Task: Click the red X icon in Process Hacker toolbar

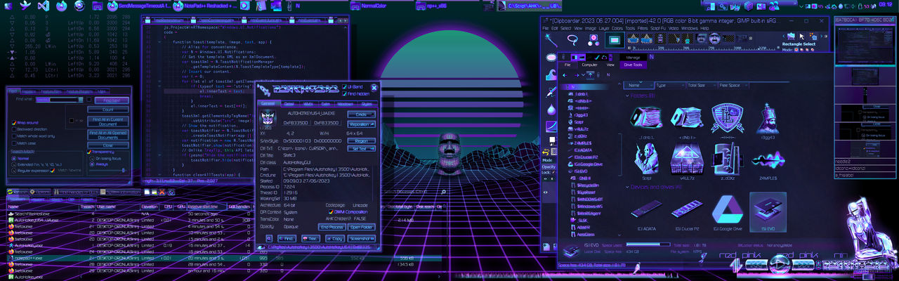Action: tap(162, 192)
